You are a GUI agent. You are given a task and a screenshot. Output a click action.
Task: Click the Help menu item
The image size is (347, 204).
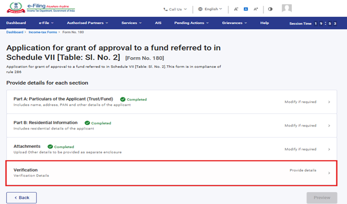pyautogui.click(x=265, y=23)
